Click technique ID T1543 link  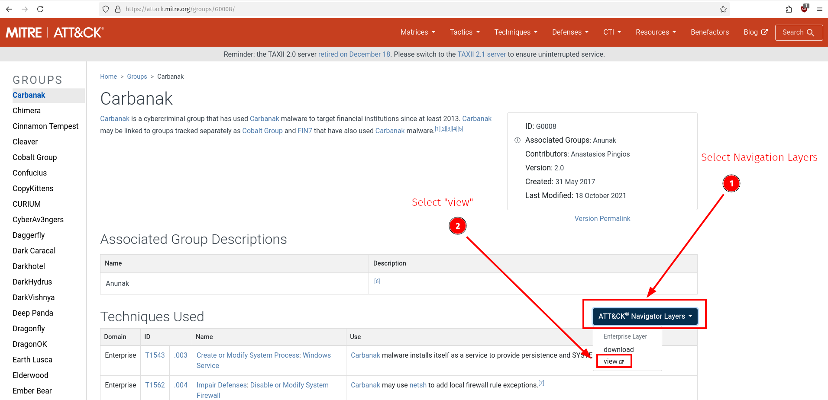tap(155, 355)
